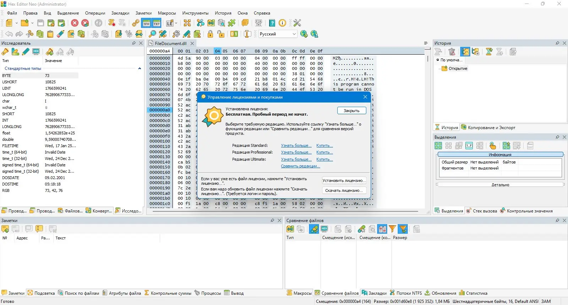The height and width of the screenshot is (305, 568).
Task: Click the save file floppy disk icon
Action: coord(41,23)
